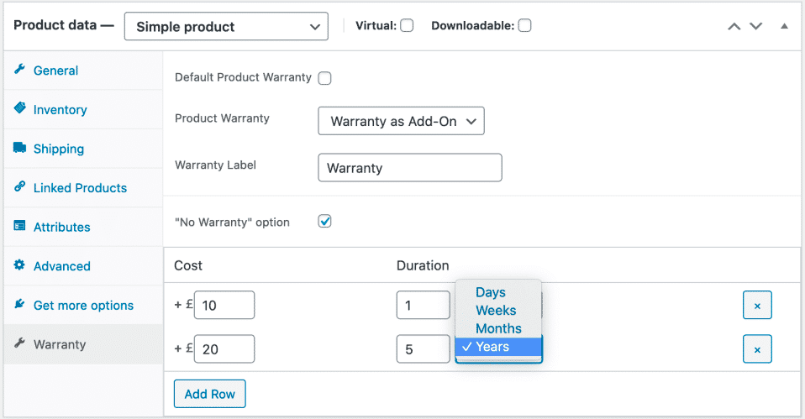Click the duration field containing 1
The height and width of the screenshot is (419, 805).
pos(423,305)
